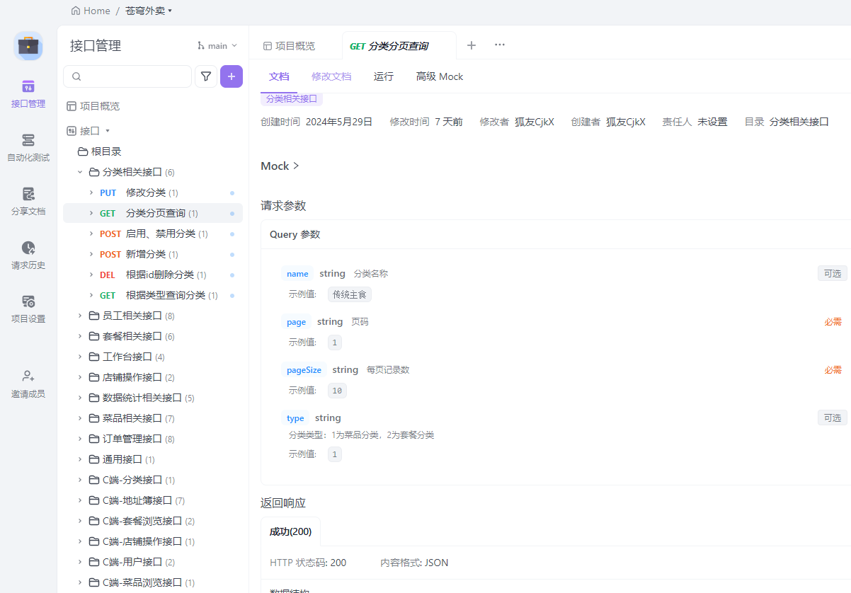Screen dimensions: 851x593
Task: Click the 苍穹外卖 project name dropdown
Action: pos(144,10)
